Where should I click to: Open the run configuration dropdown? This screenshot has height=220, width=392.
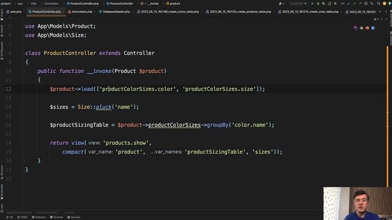(x=298, y=4)
